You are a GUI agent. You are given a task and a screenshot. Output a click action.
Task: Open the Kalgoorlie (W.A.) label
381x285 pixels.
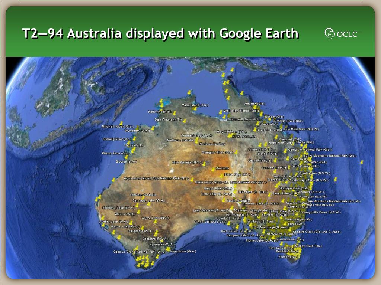click(x=140, y=231)
